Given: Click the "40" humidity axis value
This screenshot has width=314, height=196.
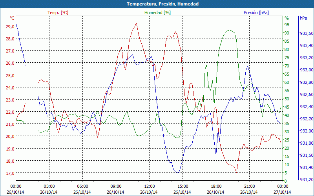Looking at the screenshot, I should point(287,115).
